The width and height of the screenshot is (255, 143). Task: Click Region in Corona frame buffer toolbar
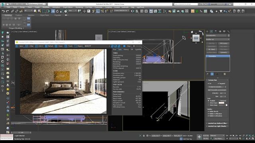[x=79, y=46]
